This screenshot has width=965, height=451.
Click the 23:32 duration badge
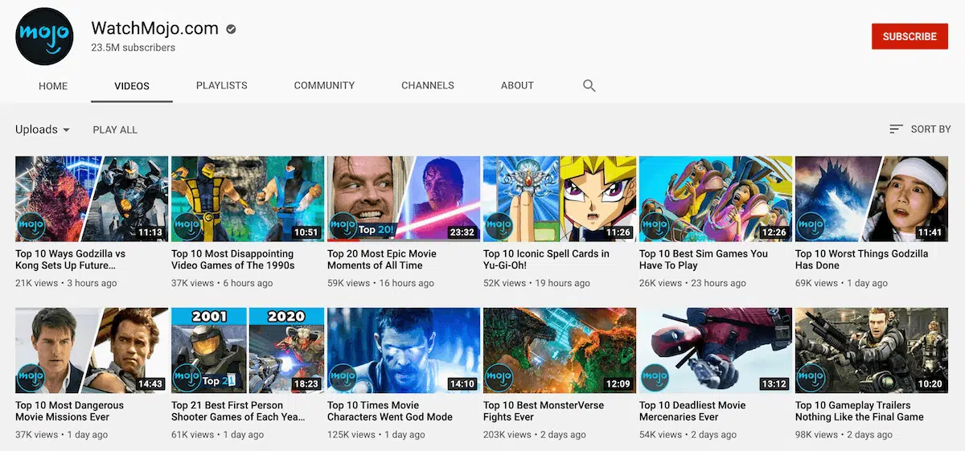[x=462, y=232]
